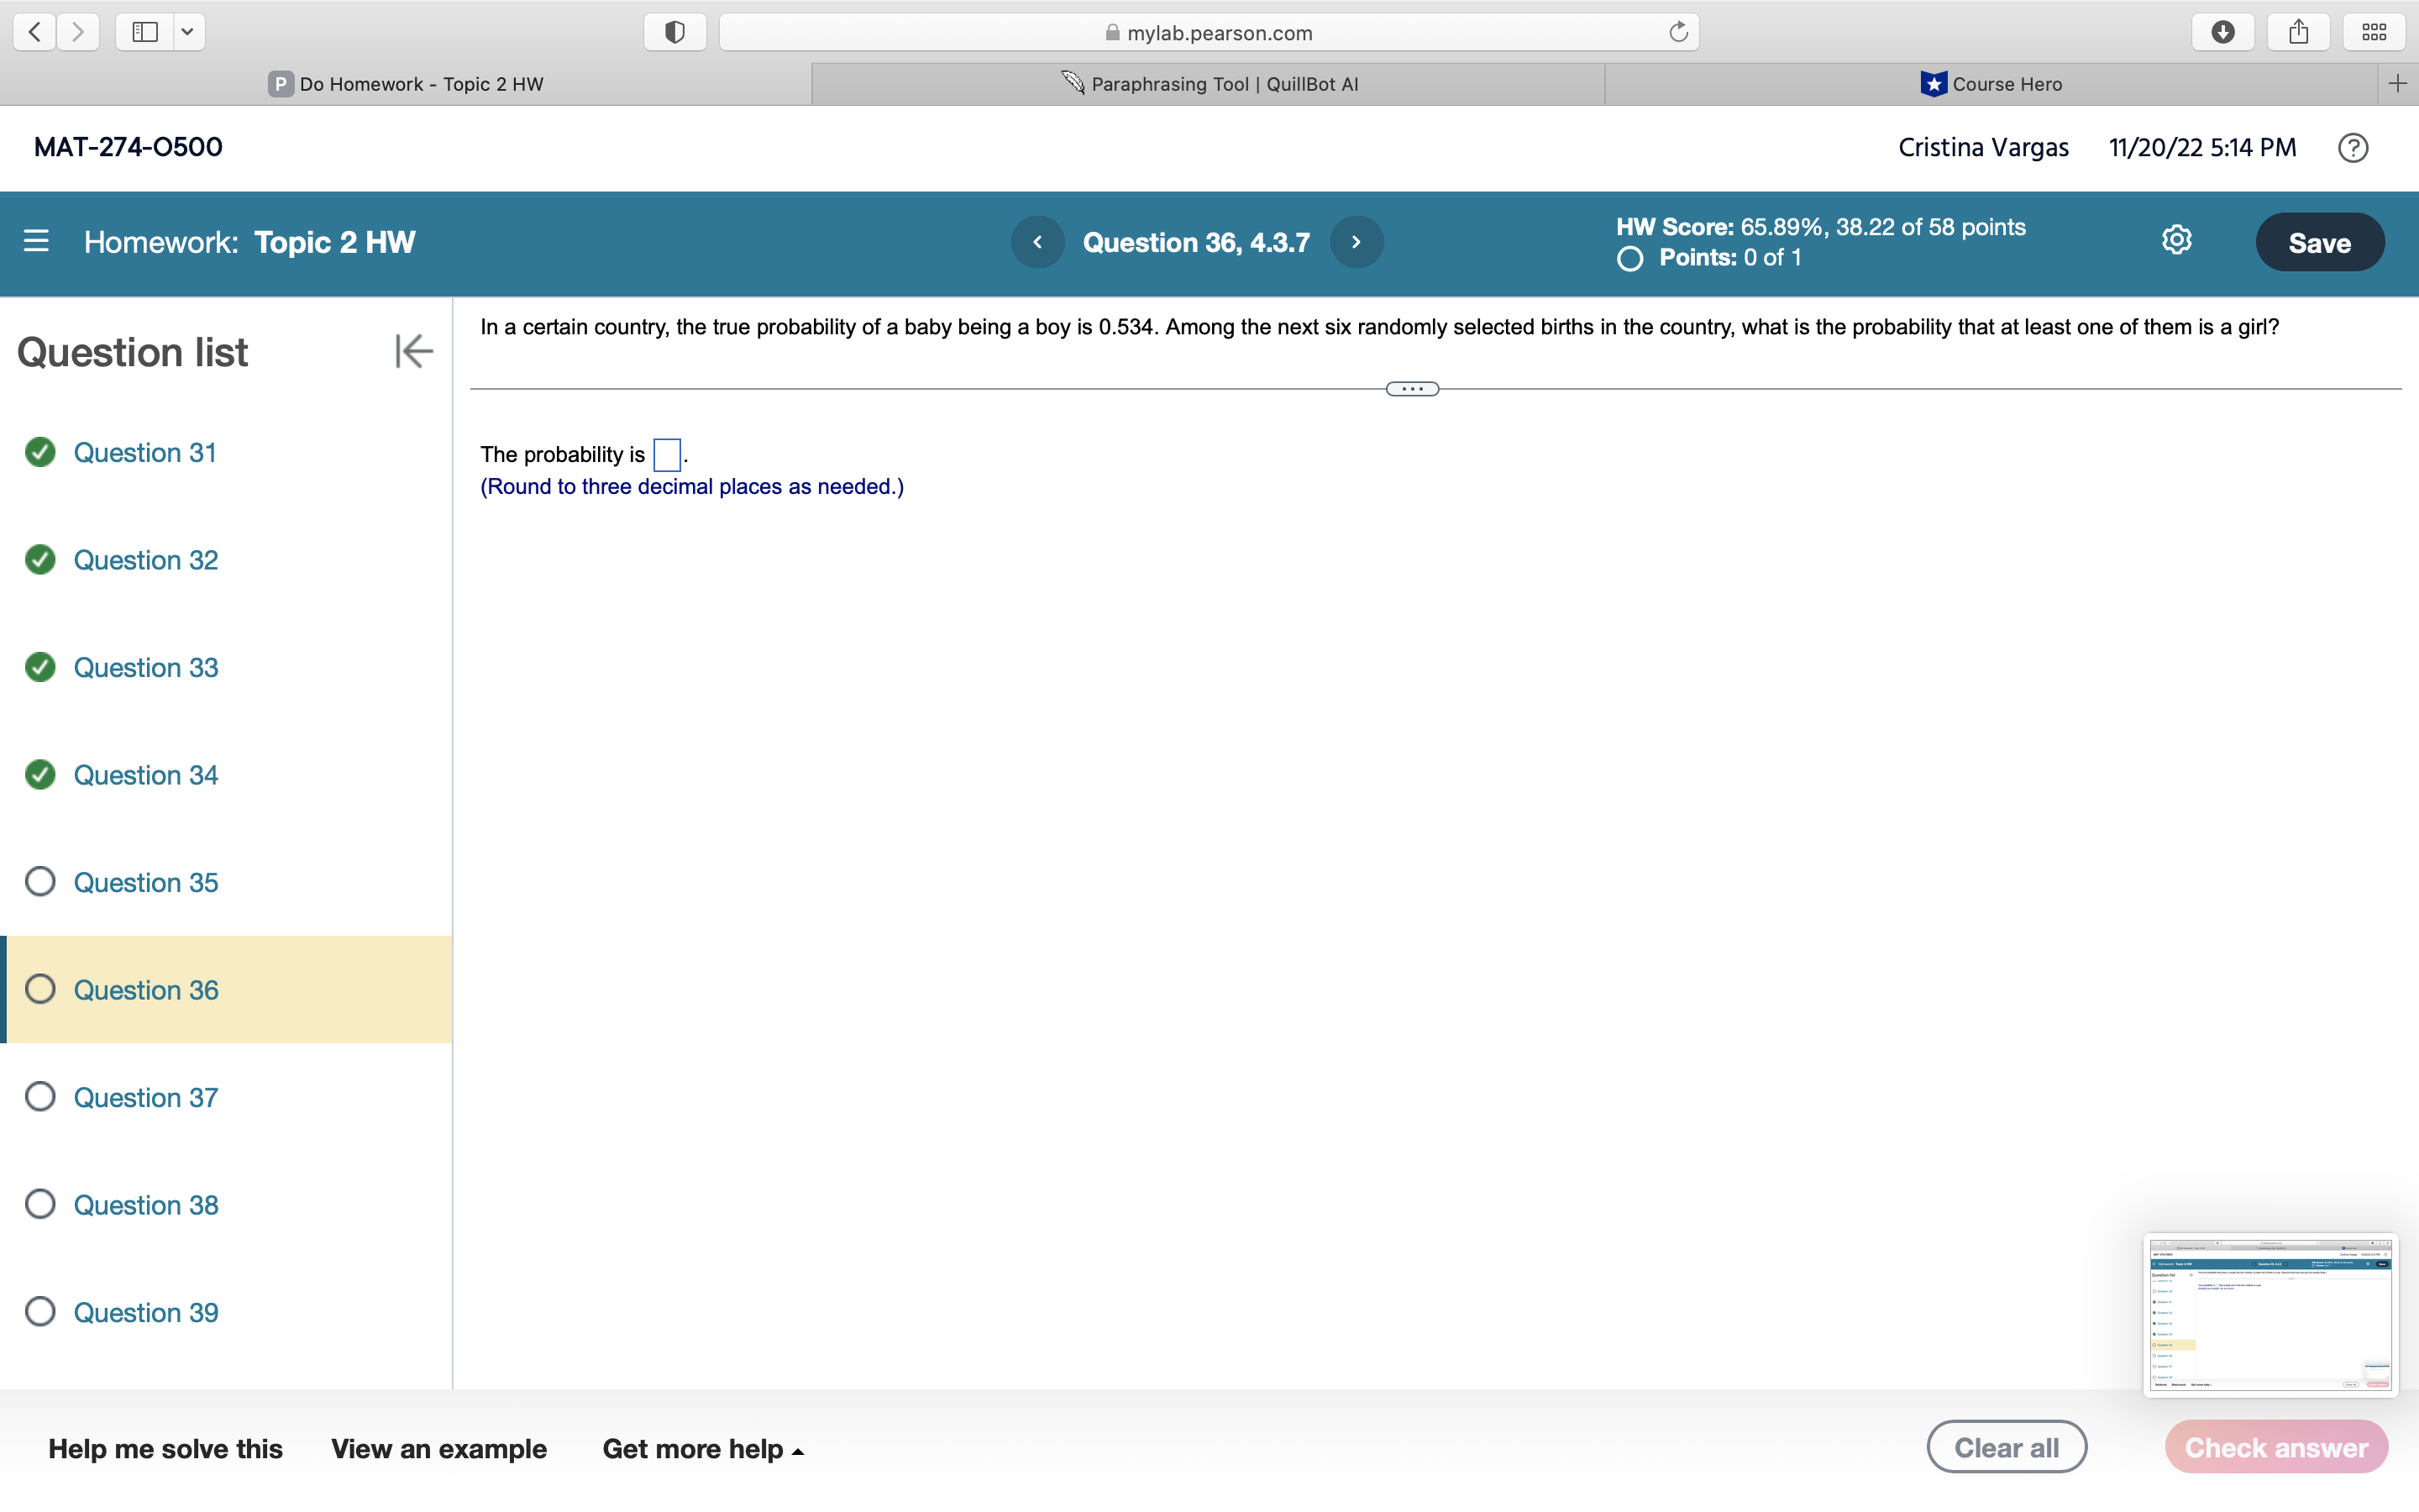
Task: Click the probability answer input box
Action: pyautogui.click(x=667, y=455)
